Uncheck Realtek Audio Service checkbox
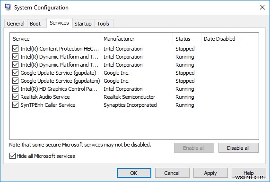 (15, 97)
